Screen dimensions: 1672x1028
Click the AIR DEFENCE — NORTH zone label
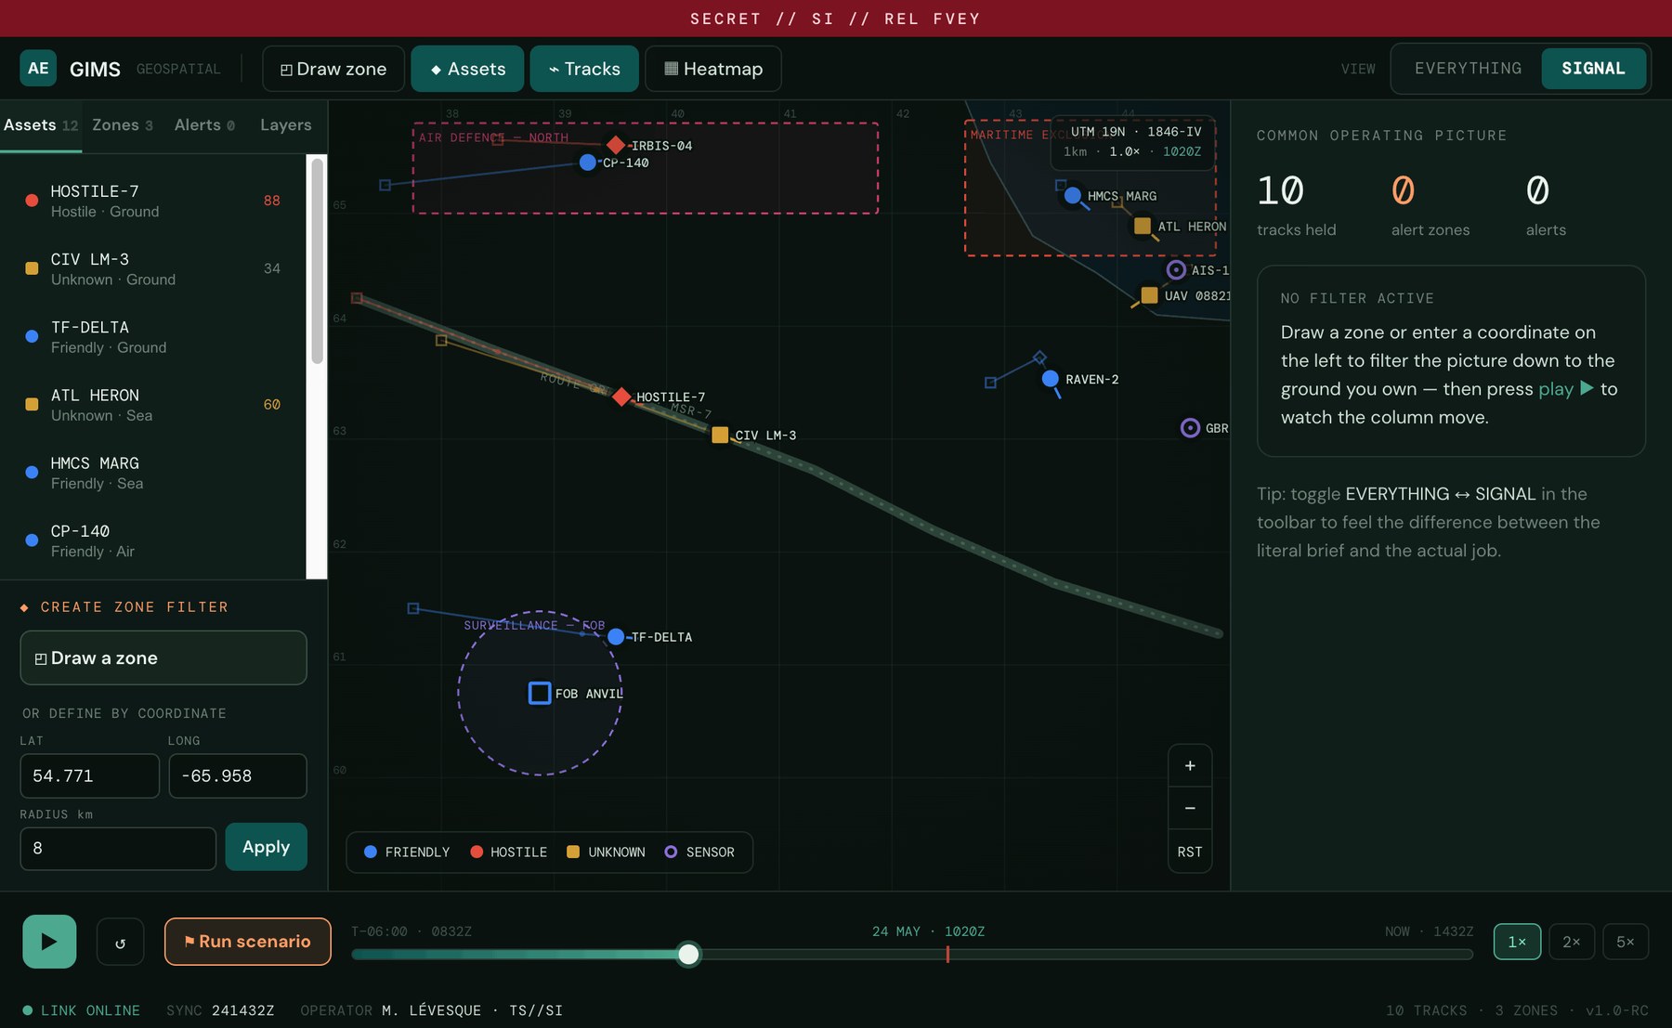pos(493,137)
